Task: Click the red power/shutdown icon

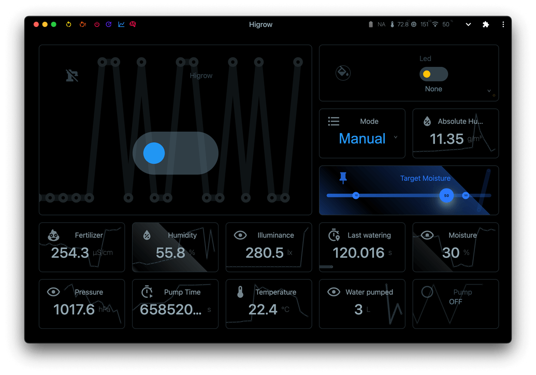Action: 97,24
